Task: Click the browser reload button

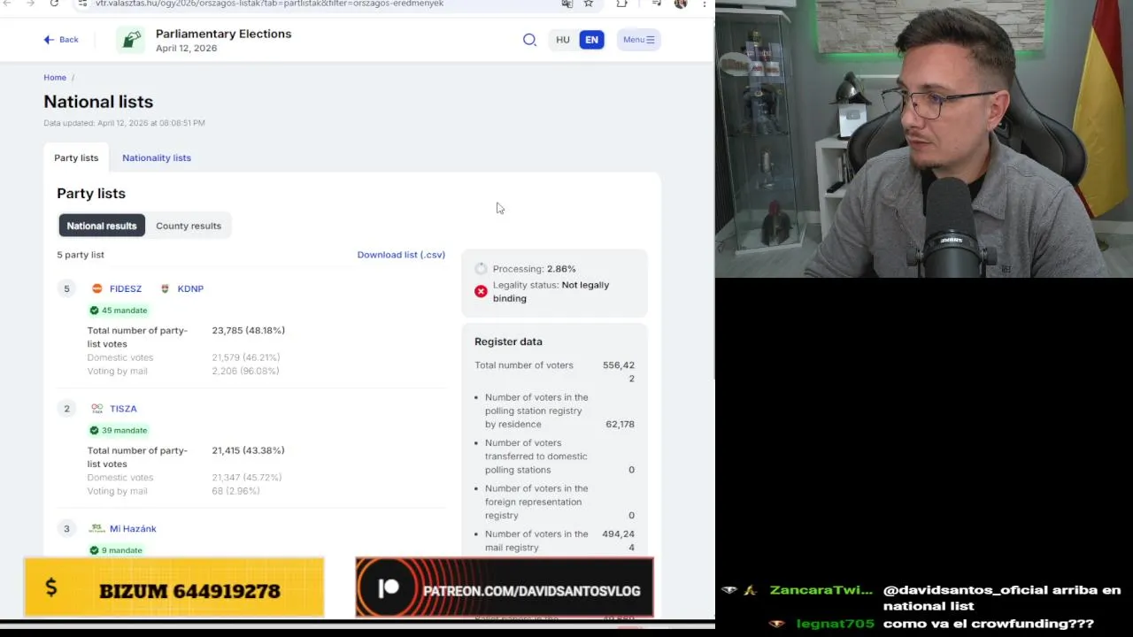Action: click(x=54, y=4)
